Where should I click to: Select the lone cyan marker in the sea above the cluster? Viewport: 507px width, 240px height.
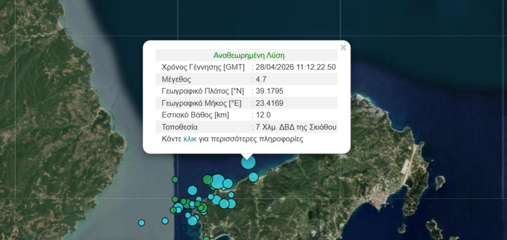[x=192, y=190]
